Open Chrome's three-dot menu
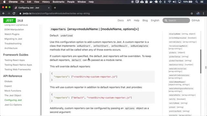This screenshot has height=116, width=207. [x=203, y=14]
